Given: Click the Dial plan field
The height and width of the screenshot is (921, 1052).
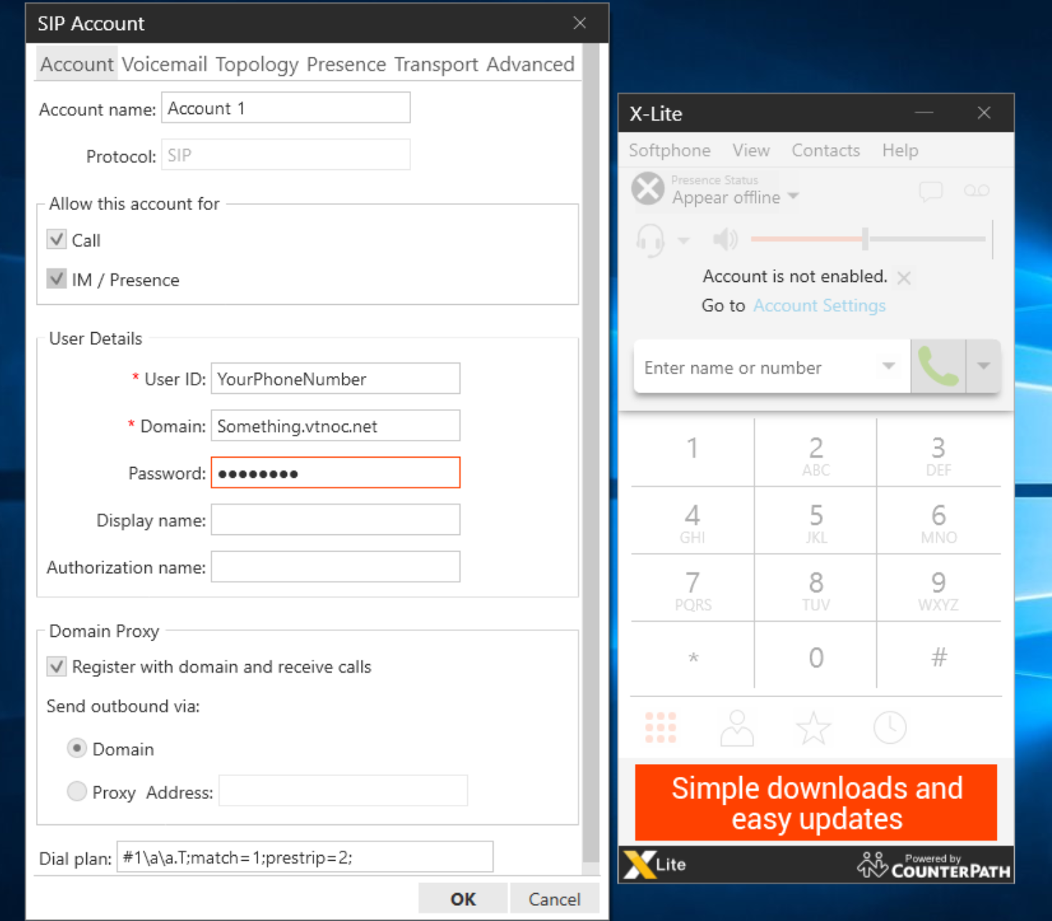Looking at the screenshot, I should click(x=305, y=857).
